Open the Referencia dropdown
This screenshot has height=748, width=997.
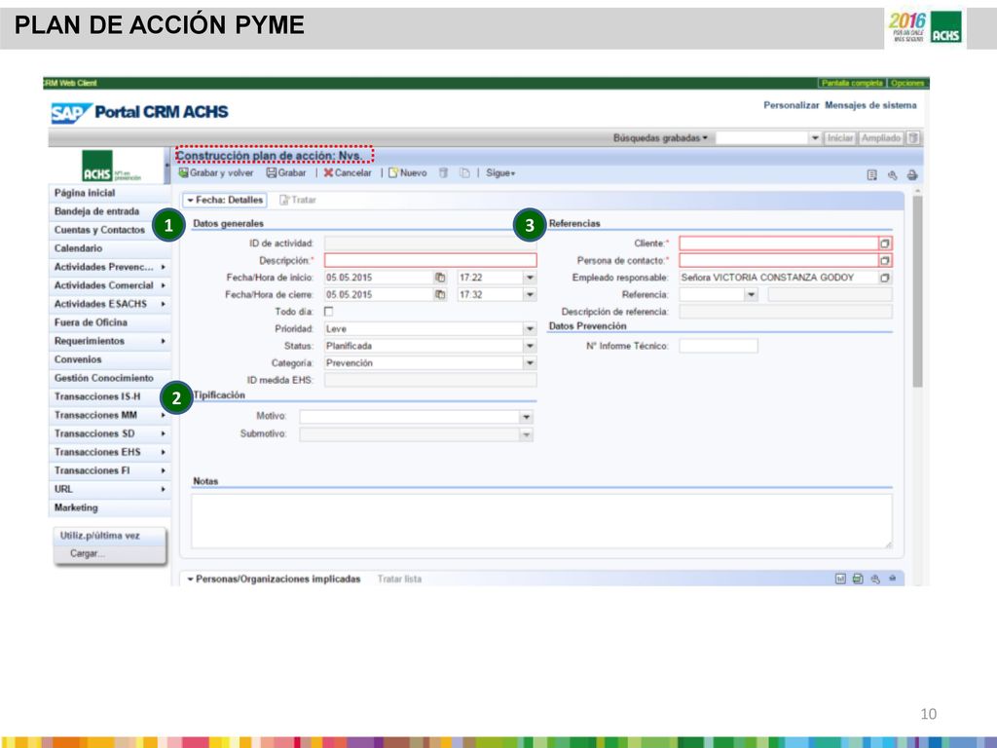tap(752, 294)
